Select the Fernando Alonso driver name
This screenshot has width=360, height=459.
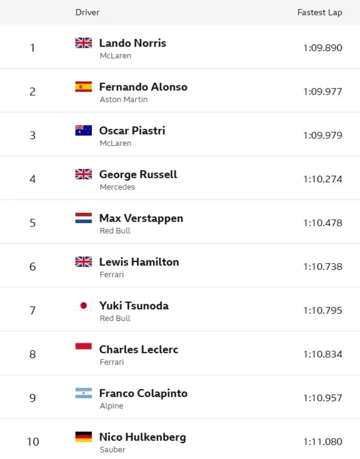click(143, 87)
